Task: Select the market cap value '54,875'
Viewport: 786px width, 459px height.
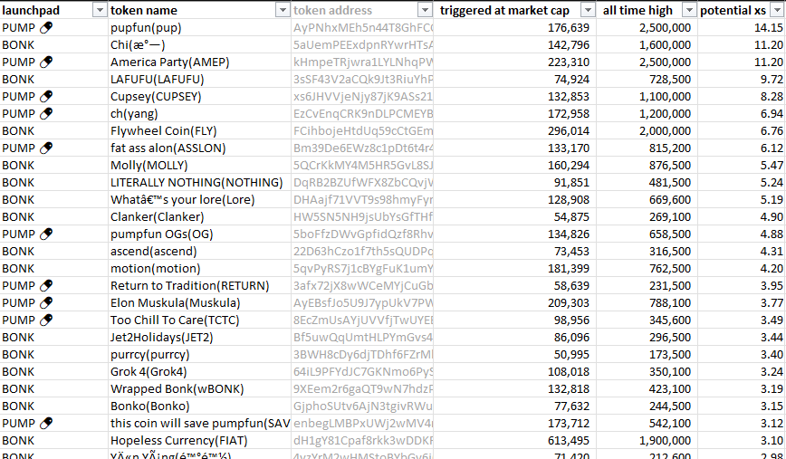Action: point(515,217)
